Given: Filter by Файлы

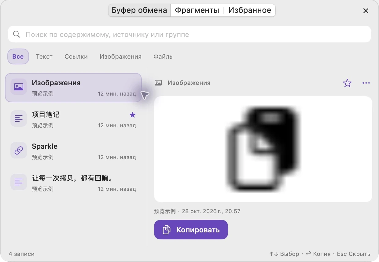Looking at the screenshot, I should 164,56.
